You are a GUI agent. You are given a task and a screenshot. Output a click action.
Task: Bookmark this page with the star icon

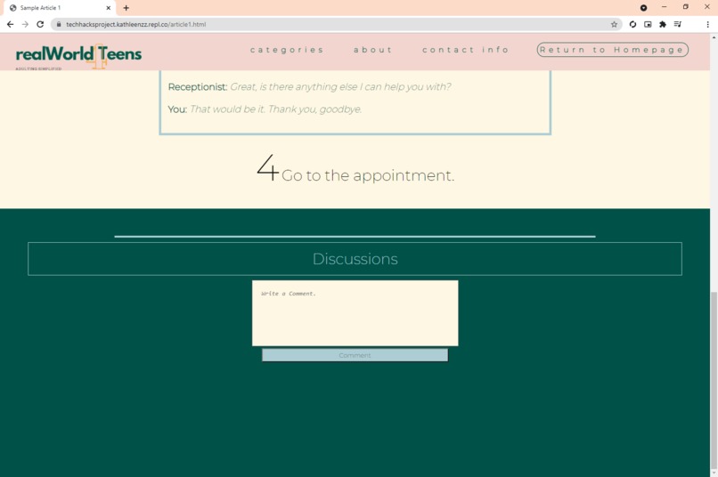click(614, 24)
